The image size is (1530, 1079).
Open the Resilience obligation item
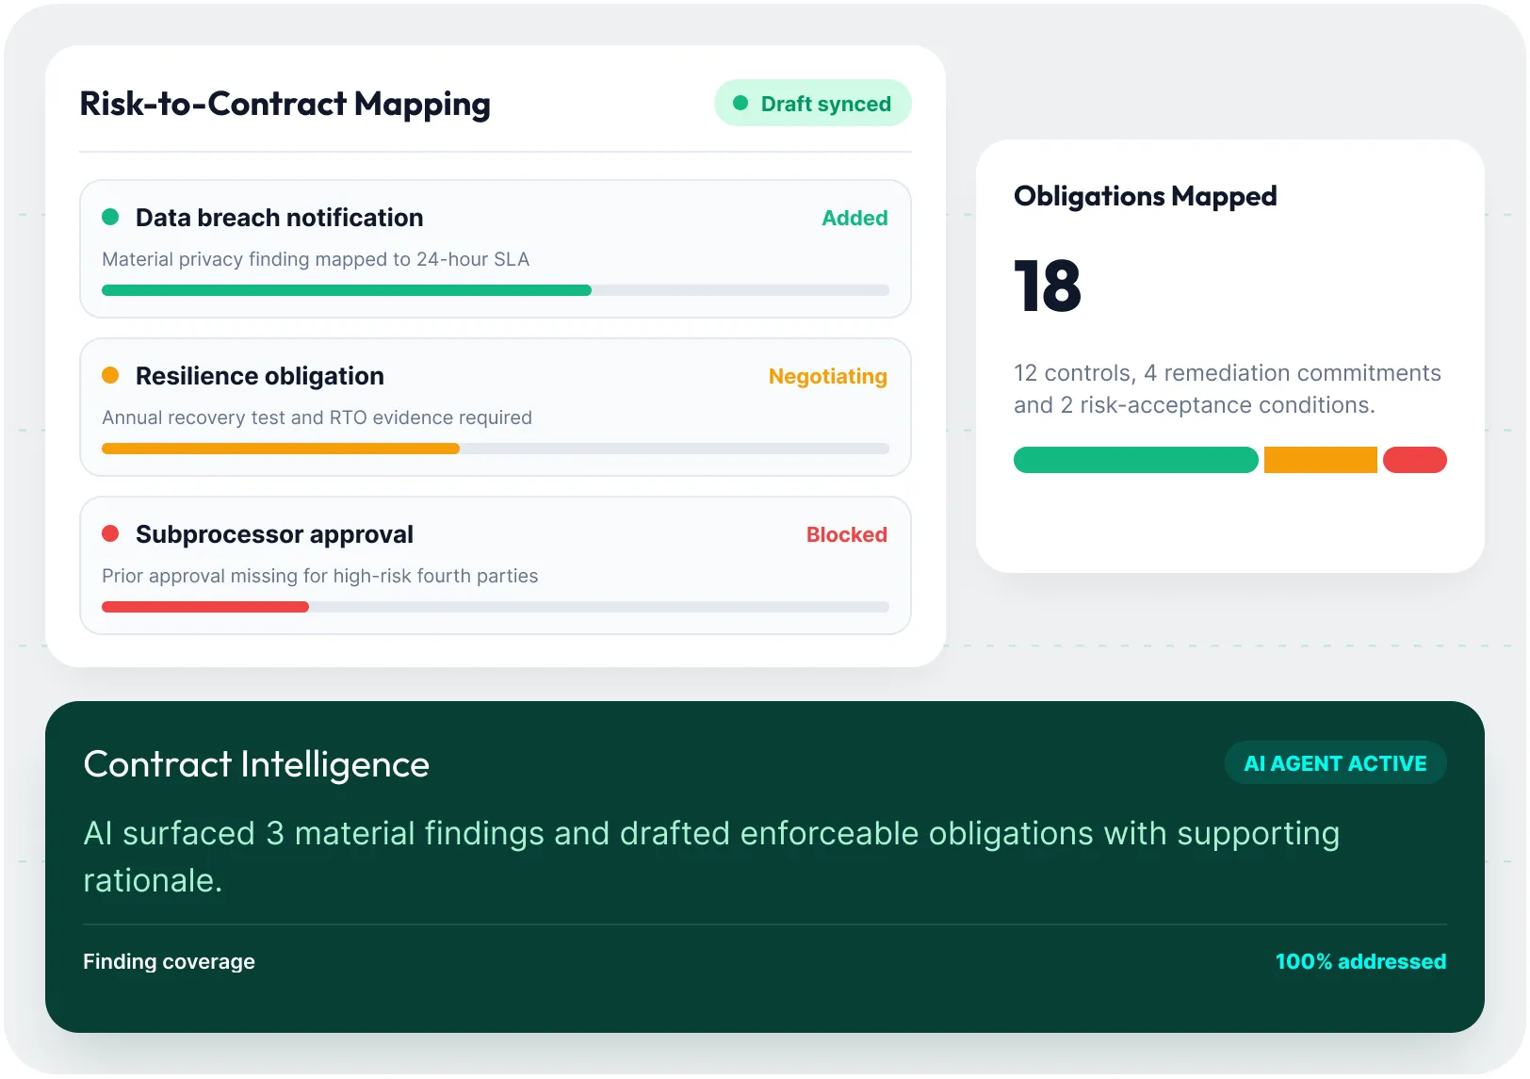(496, 407)
